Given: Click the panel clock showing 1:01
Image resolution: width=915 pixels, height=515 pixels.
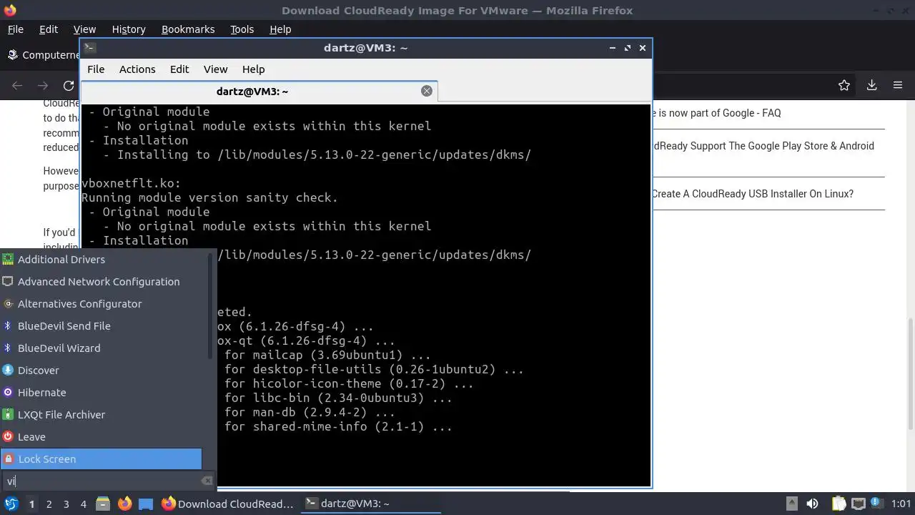Looking at the screenshot, I should (901, 504).
